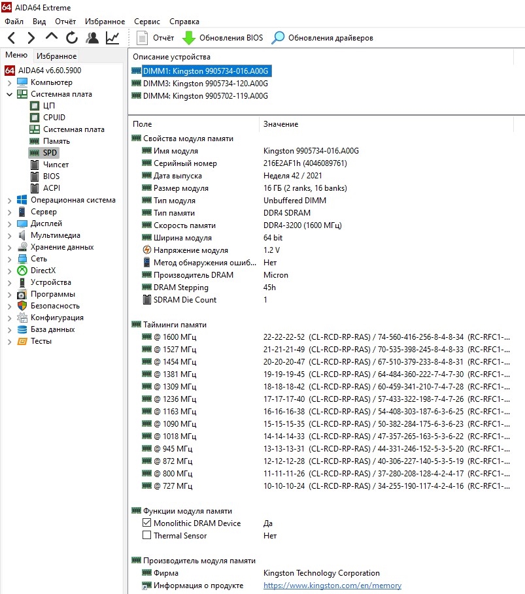Go back with the left arrow toolbar icon
Viewport: 525px width, 594px height.
tap(12, 38)
